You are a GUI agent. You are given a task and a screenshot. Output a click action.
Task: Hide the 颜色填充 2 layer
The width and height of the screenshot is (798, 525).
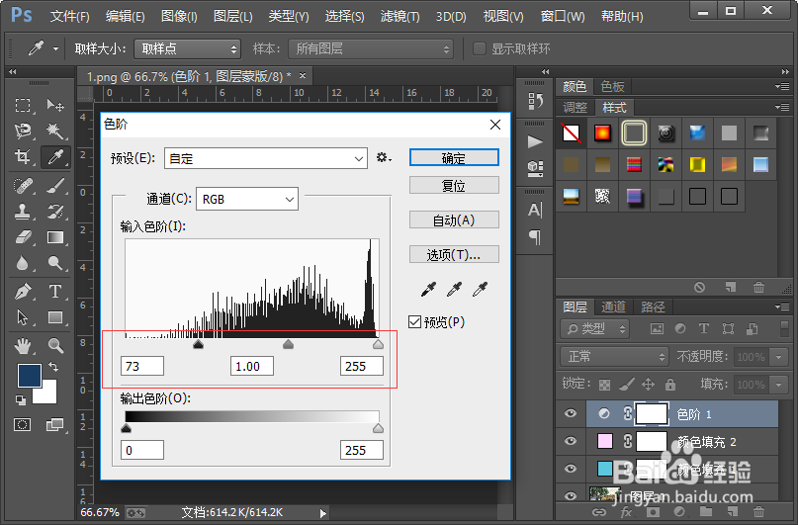point(571,441)
